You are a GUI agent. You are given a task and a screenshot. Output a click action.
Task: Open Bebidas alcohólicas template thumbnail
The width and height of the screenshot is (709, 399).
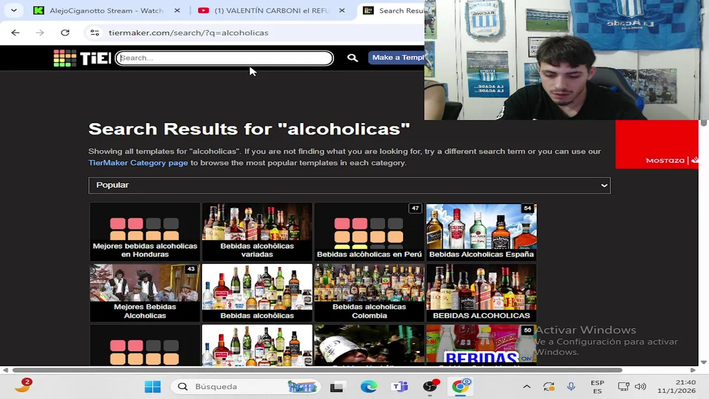point(257,293)
